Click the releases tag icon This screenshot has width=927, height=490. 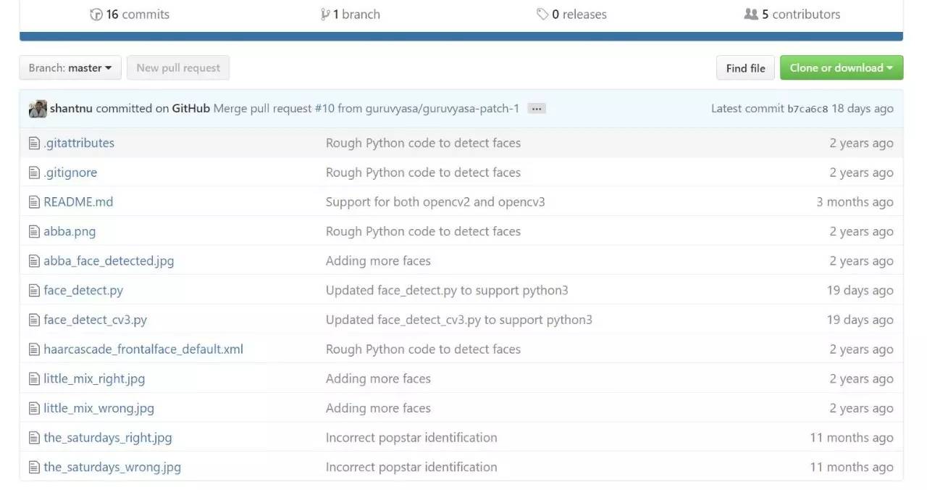[542, 14]
